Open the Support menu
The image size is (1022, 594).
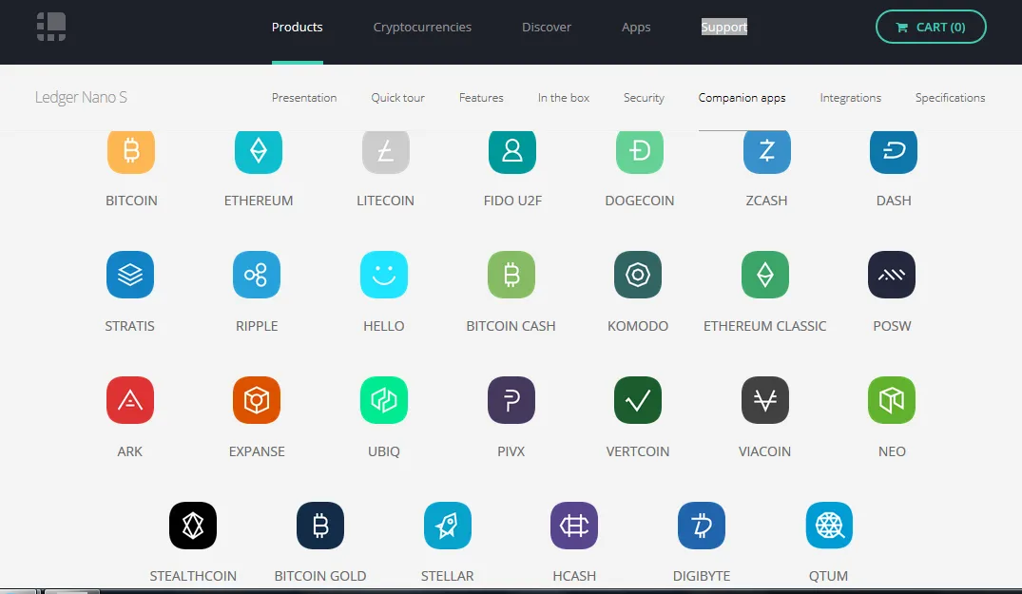tap(724, 27)
